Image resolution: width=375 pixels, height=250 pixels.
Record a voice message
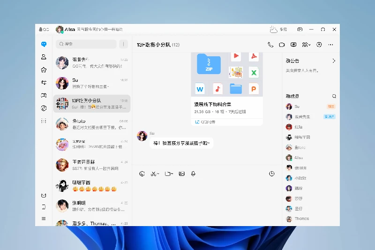coord(193,174)
